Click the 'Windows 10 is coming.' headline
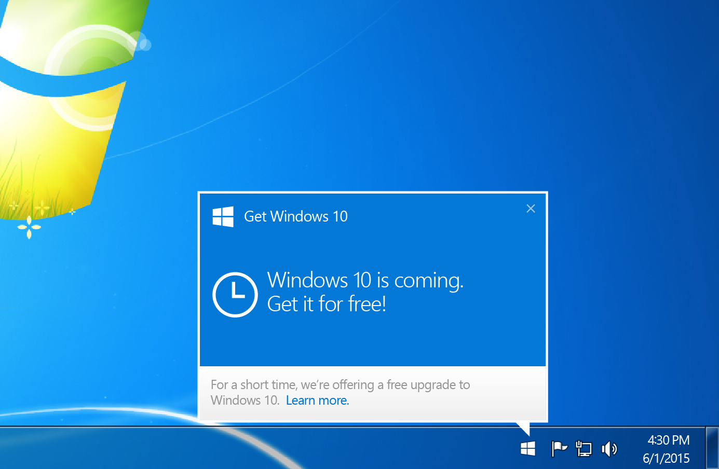Screen dimensions: 719x469 (365, 280)
